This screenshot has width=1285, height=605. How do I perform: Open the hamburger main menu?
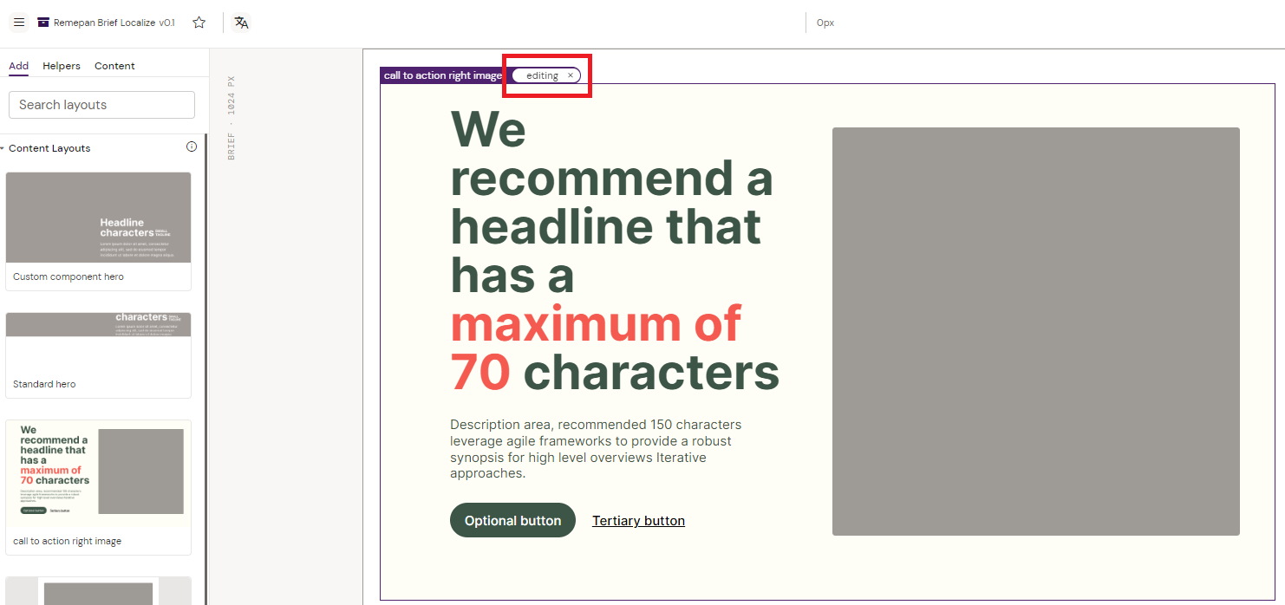[19, 23]
